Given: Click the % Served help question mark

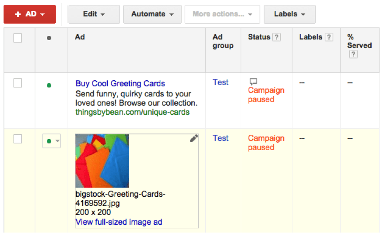Looking at the screenshot, I should (x=353, y=55).
